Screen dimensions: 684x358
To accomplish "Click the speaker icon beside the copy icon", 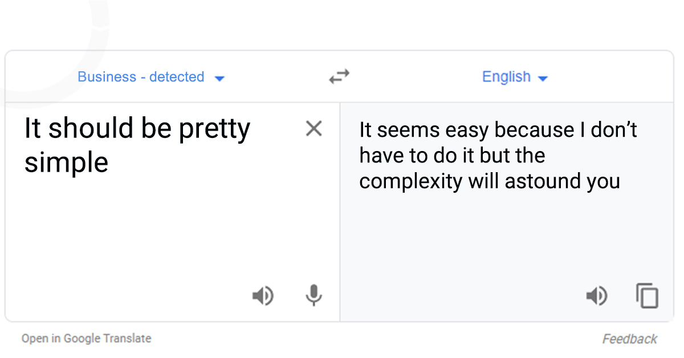I will [x=596, y=296].
